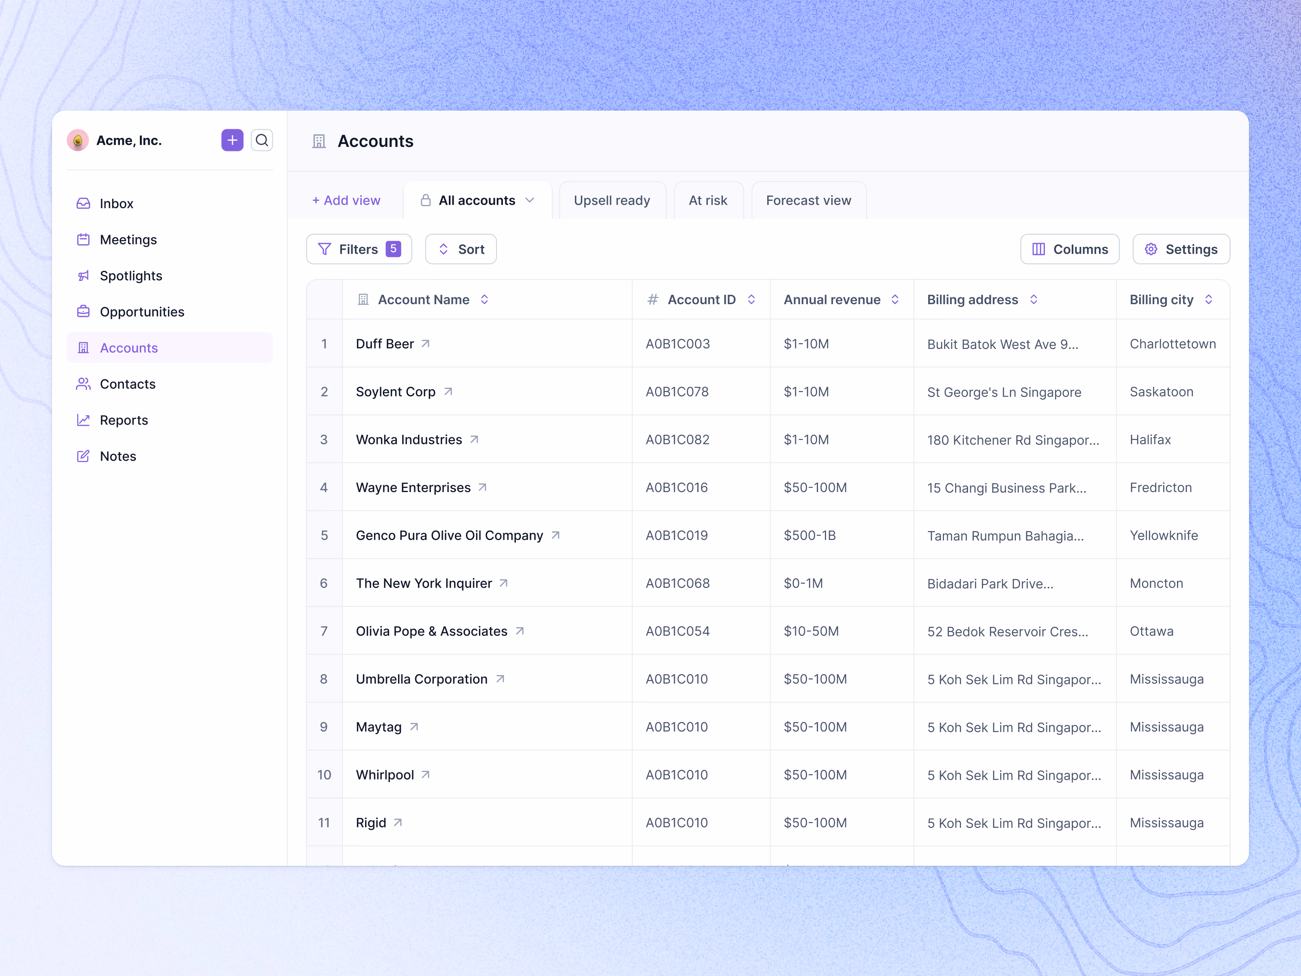Switch to the Upsell ready tab
Screen dimensions: 1301x976
[x=612, y=200]
